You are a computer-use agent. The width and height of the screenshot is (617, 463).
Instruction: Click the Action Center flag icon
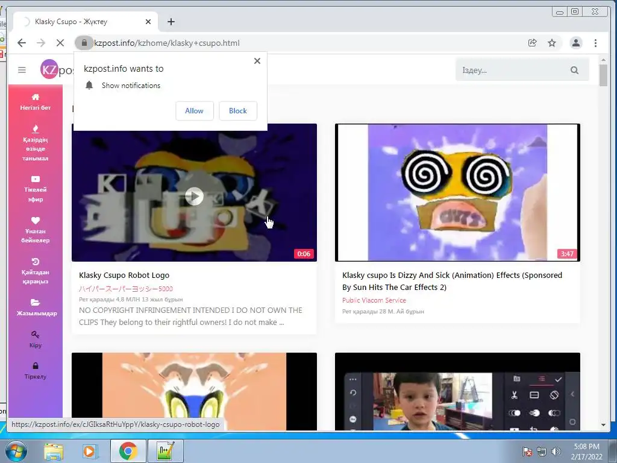point(527,452)
